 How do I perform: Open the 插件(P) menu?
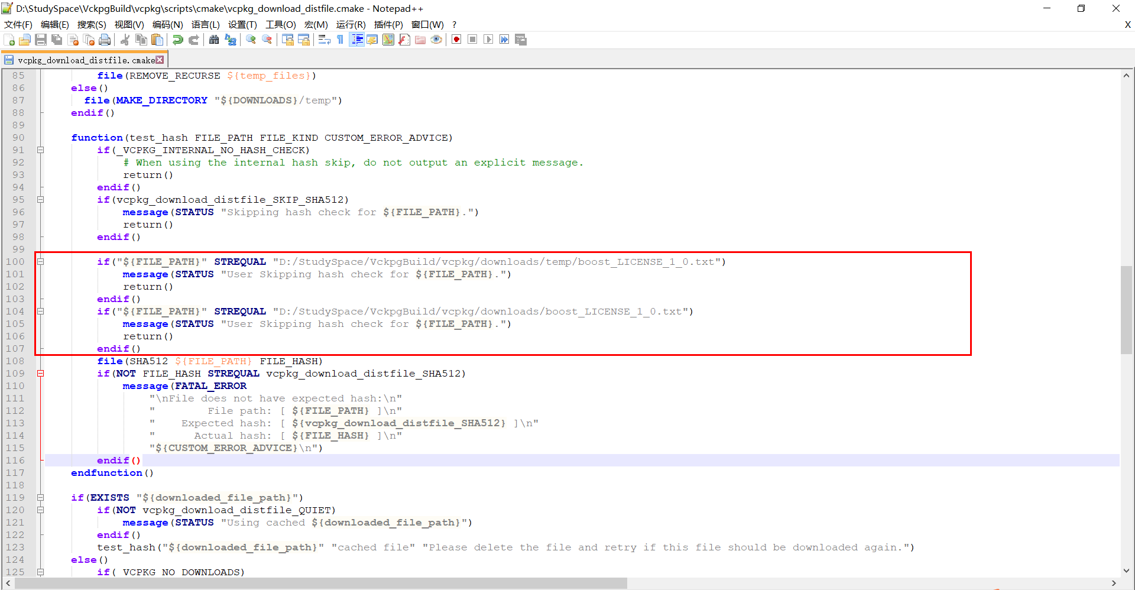(x=388, y=25)
